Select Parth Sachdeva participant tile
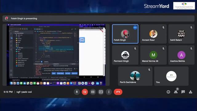The image size is (197, 111). (135, 76)
